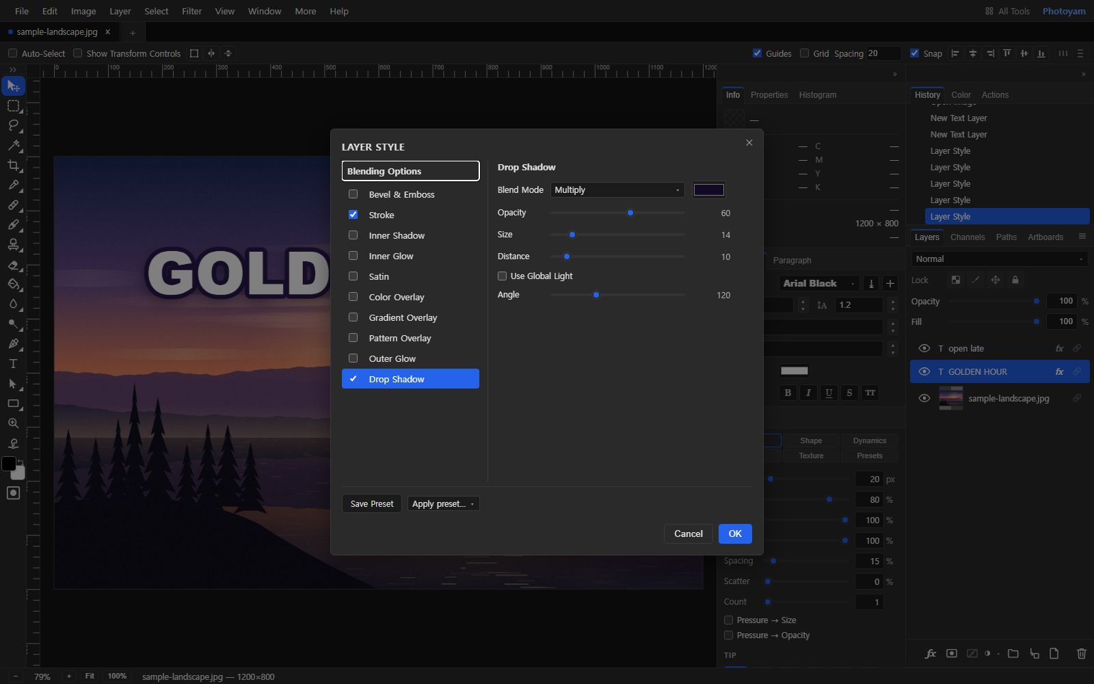Image resolution: width=1094 pixels, height=684 pixels.
Task: Enable the Inner Glow checkbox
Action: click(353, 256)
